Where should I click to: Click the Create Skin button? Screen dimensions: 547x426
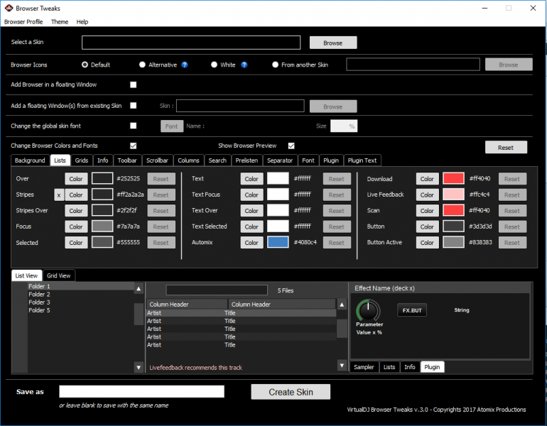[291, 392]
